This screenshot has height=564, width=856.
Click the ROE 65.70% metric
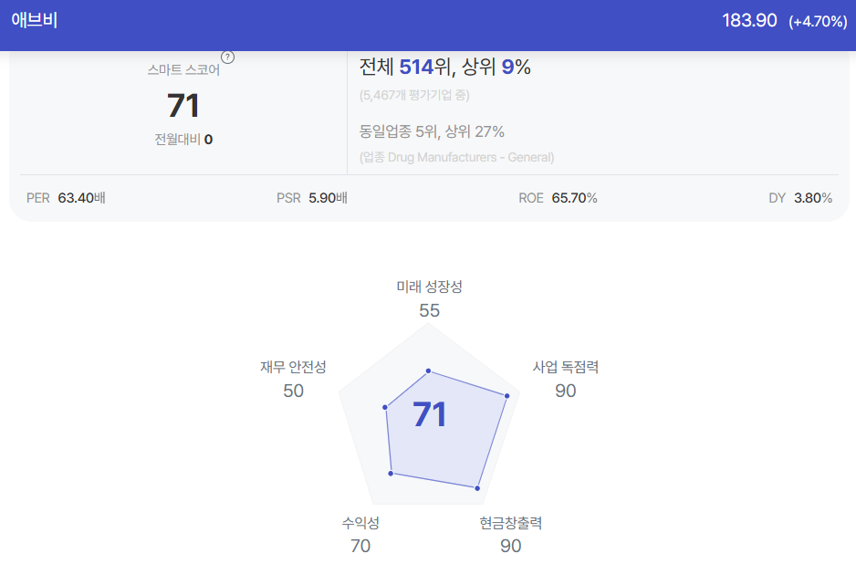(558, 198)
